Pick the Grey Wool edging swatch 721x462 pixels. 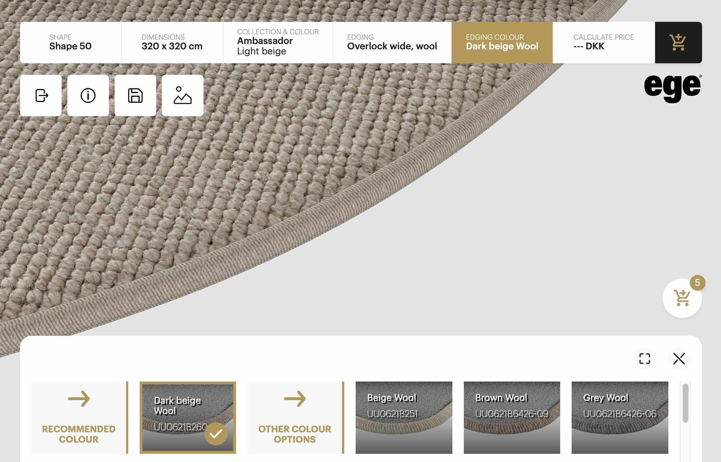[620, 417]
